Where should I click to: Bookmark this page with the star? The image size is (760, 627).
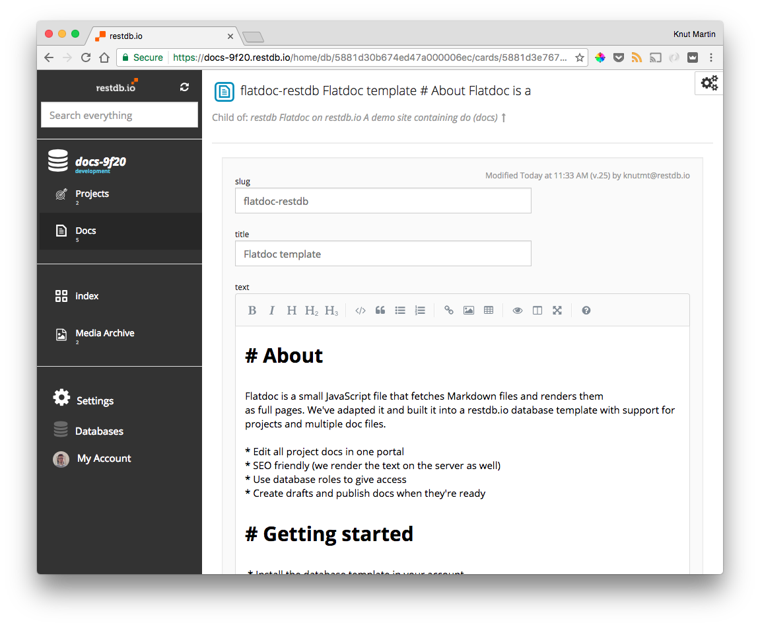pos(580,57)
